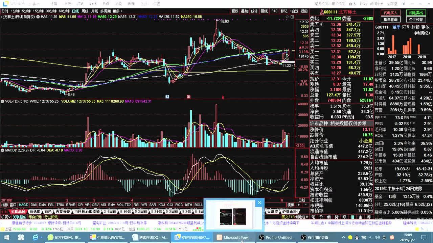The height and width of the screenshot is (243, 433).
Task: Click the 闪电卖出 quick sell button
Action: pyautogui.click(x=416, y=13)
